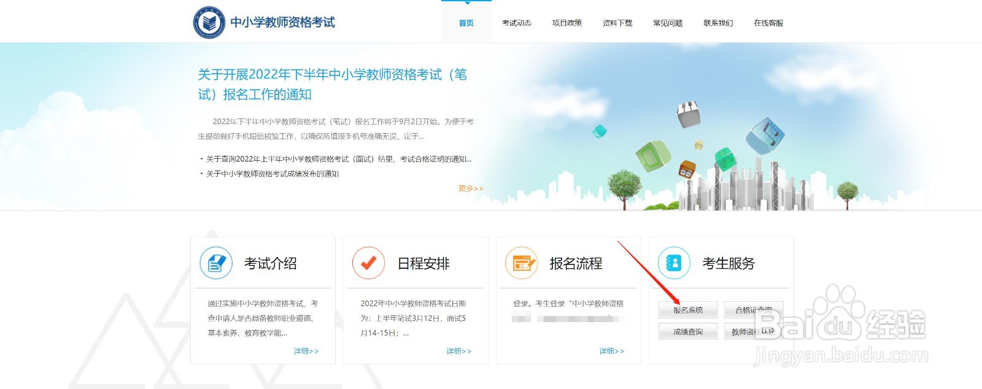The height and width of the screenshot is (389, 982).
Task: Click the 报名流程 card heading
Action: pos(576,263)
